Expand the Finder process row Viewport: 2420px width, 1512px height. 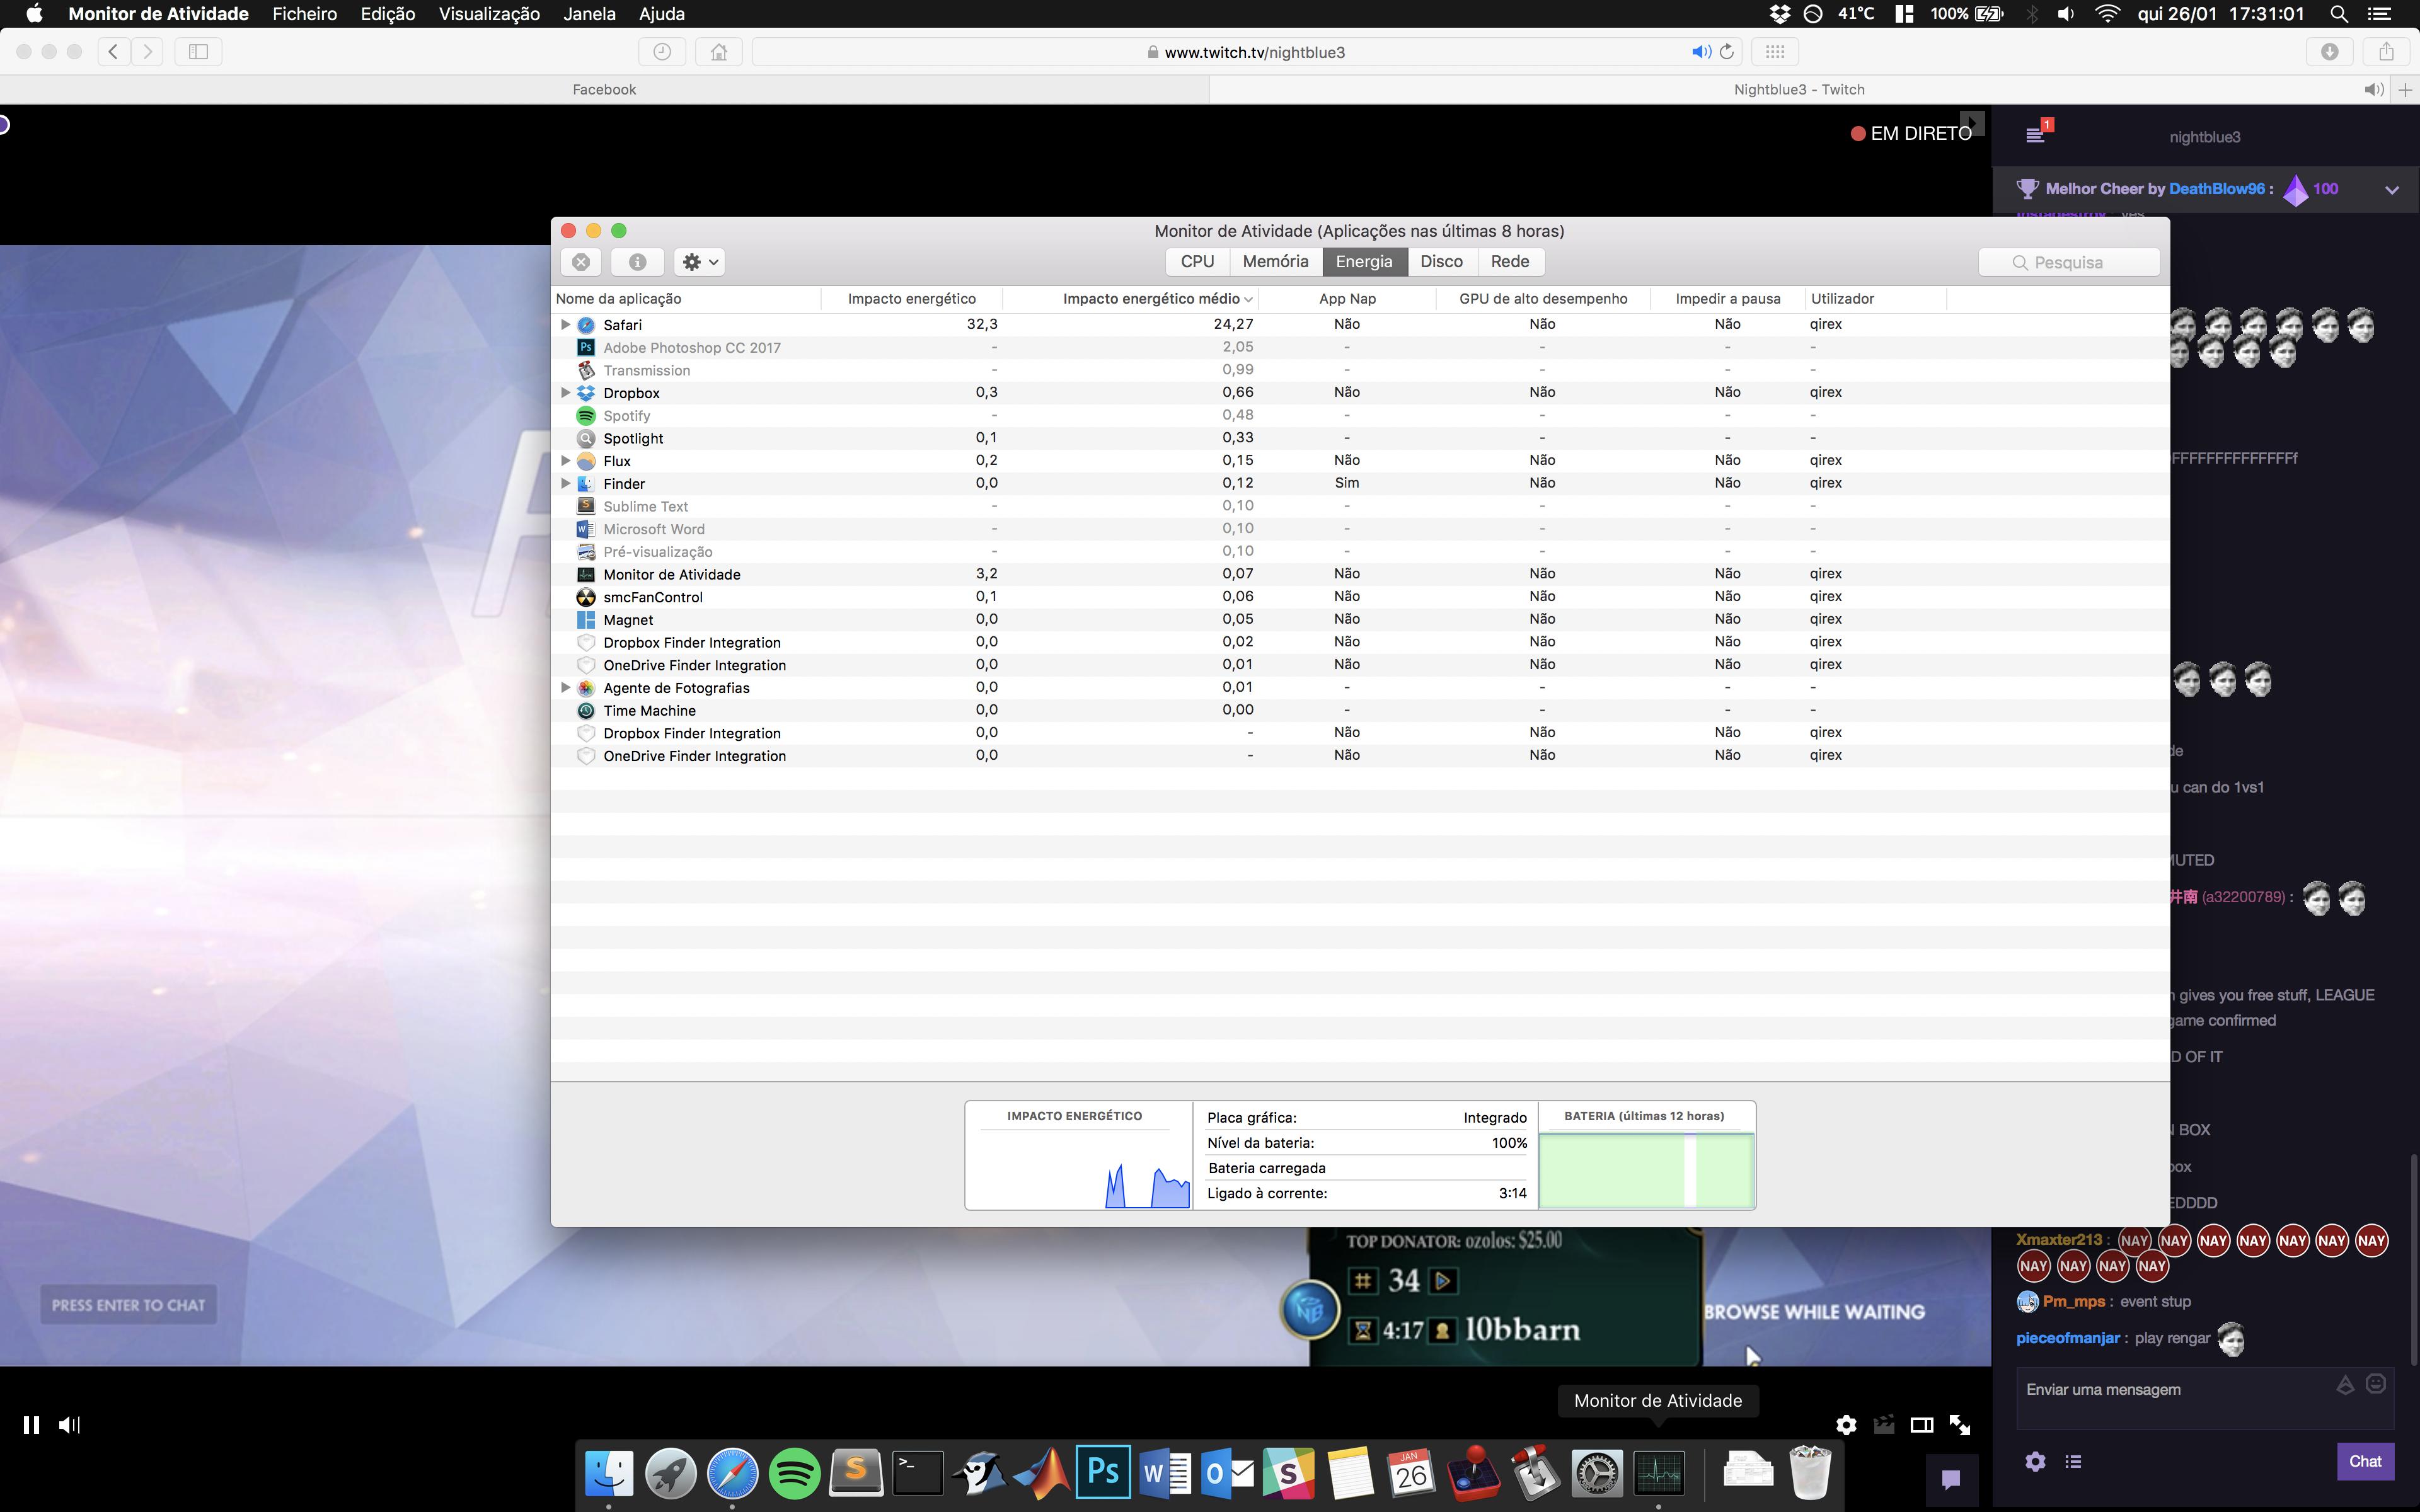click(x=565, y=483)
